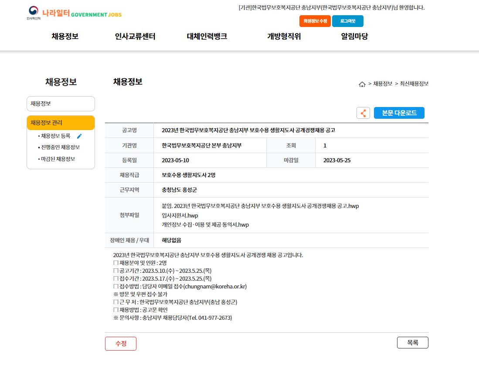Click 최신채용정보 breadcrumb link
Screen dimensions: 479x375
tap(414, 84)
